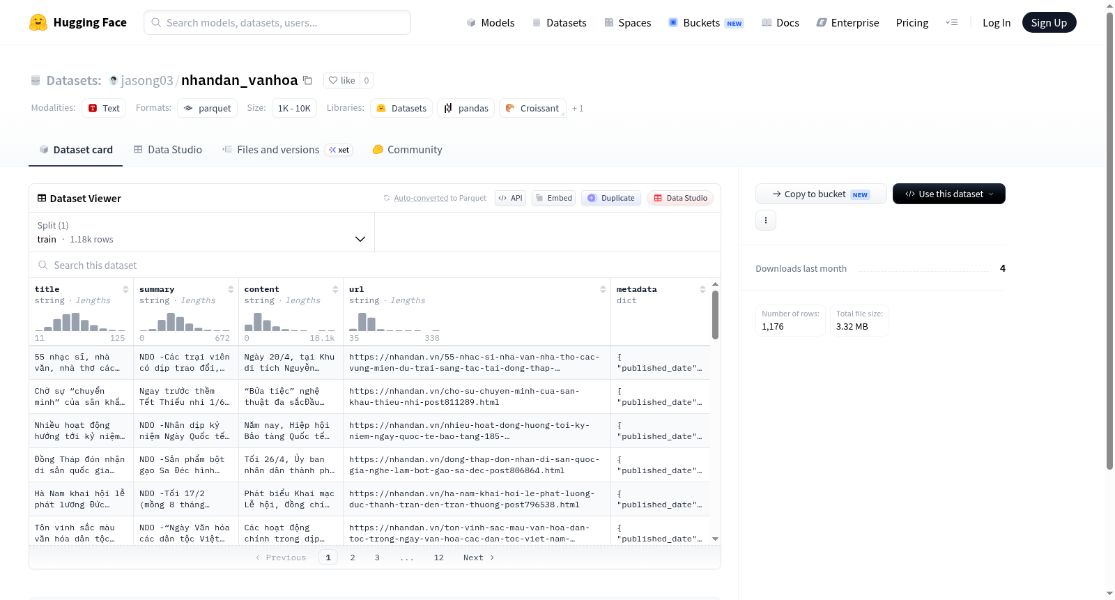1115x600 pixels.
Task: Switch to the Dataset card tab
Action: tap(76, 150)
